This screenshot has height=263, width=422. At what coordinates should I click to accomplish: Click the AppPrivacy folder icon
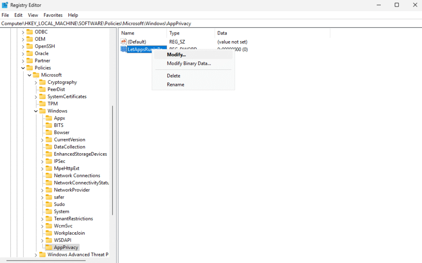click(x=49, y=247)
